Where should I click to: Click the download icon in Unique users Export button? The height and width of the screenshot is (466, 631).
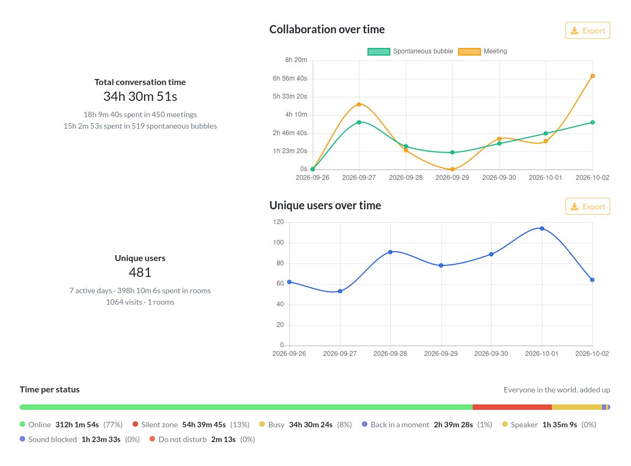click(575, 207)
